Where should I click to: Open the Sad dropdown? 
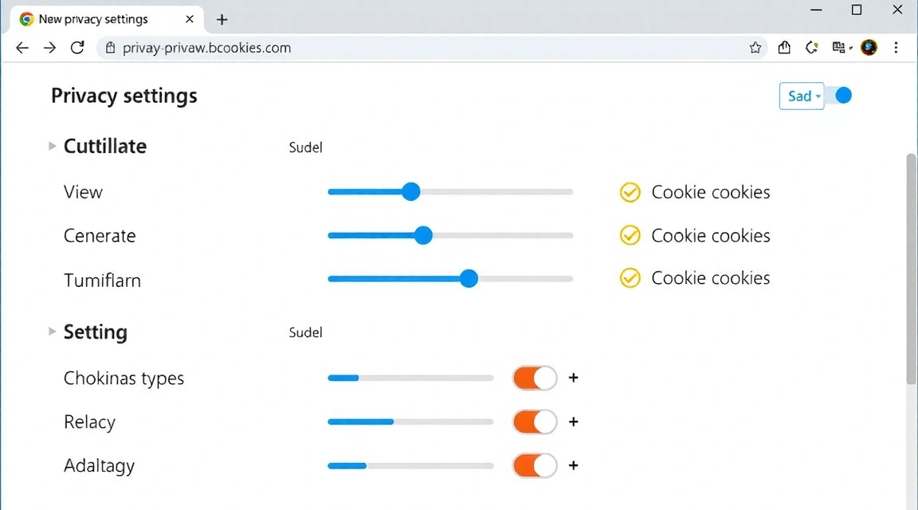[801, 96]
